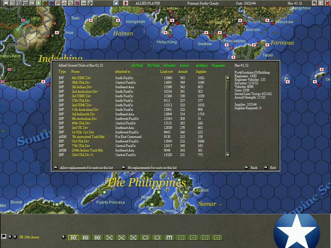Screen dimensions: 331x248
Task: Click the information 'i' toolbar icon
Action: click(32, 3)
